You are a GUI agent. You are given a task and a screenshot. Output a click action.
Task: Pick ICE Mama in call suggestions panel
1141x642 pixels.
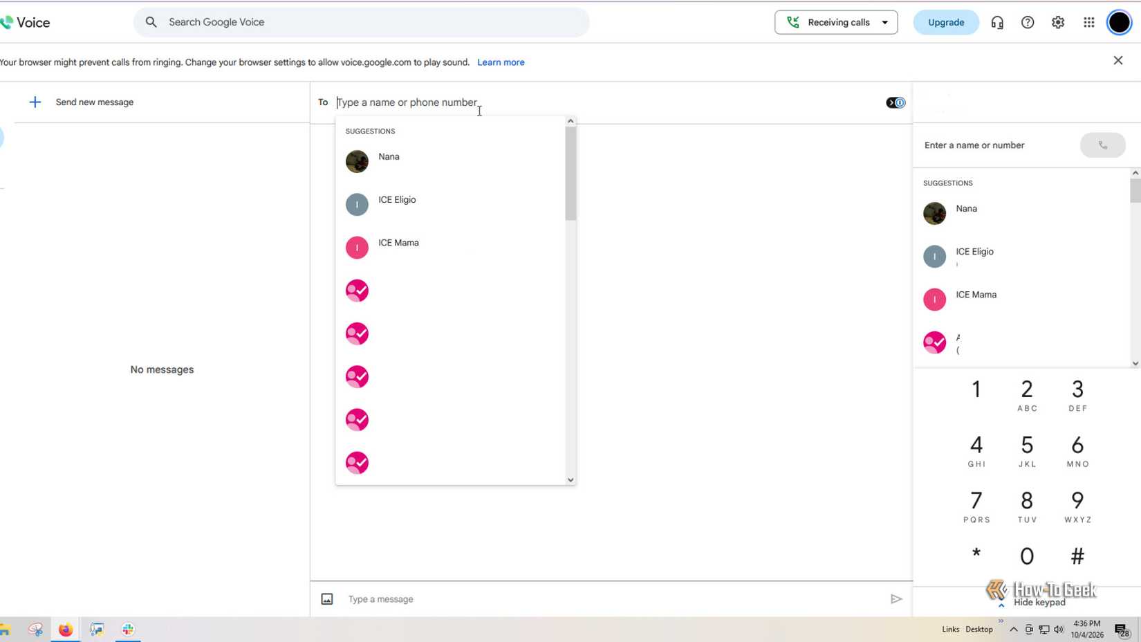tap(1022, 299)
